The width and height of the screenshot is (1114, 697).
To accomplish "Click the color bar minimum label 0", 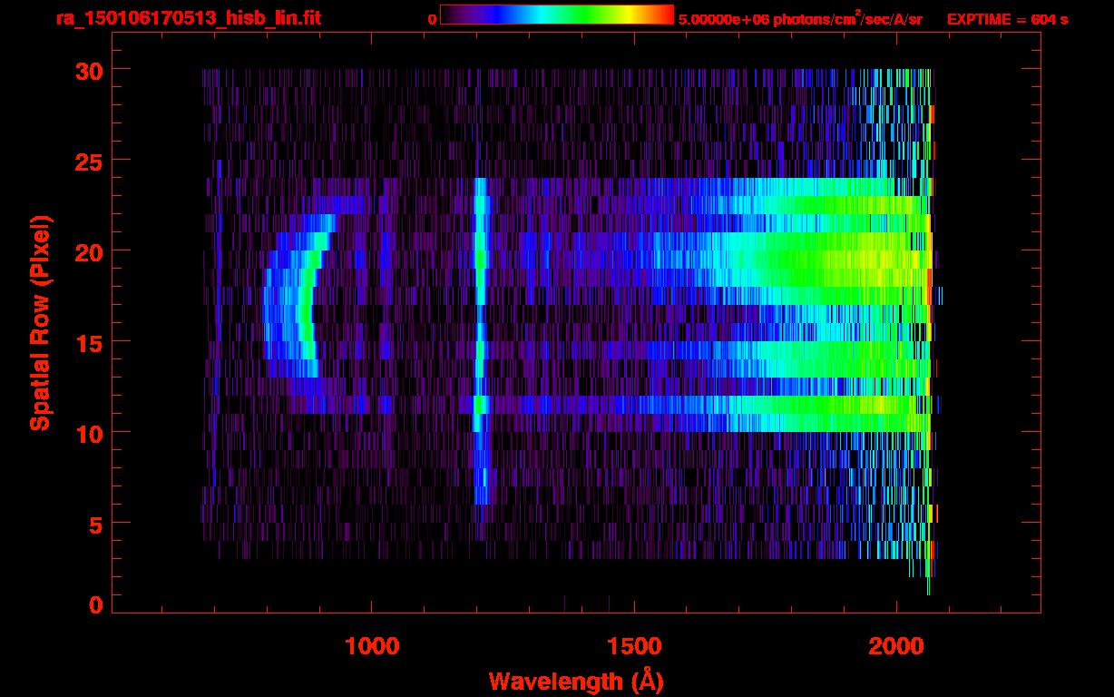I will (432, 19).
